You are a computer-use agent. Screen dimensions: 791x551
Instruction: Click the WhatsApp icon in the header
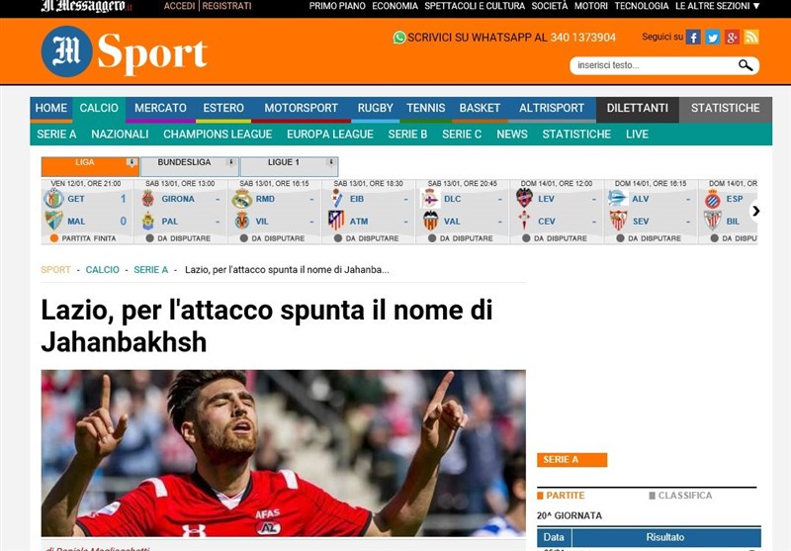tap(399, 38)
